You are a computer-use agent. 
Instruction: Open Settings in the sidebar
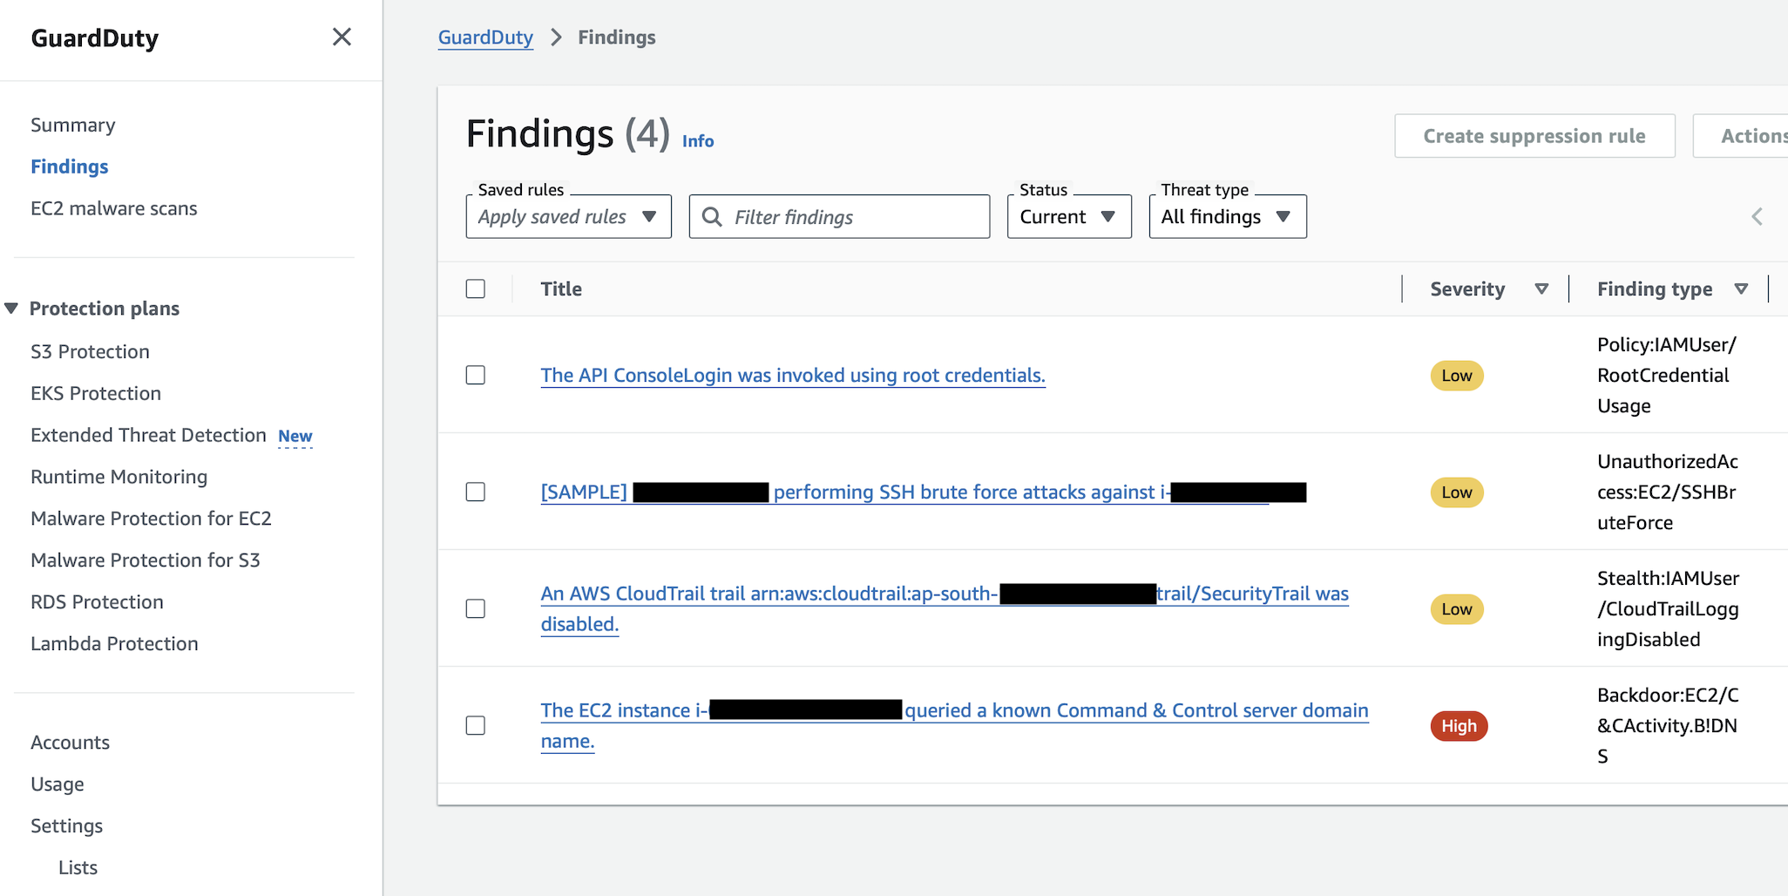tap(67, 826)
